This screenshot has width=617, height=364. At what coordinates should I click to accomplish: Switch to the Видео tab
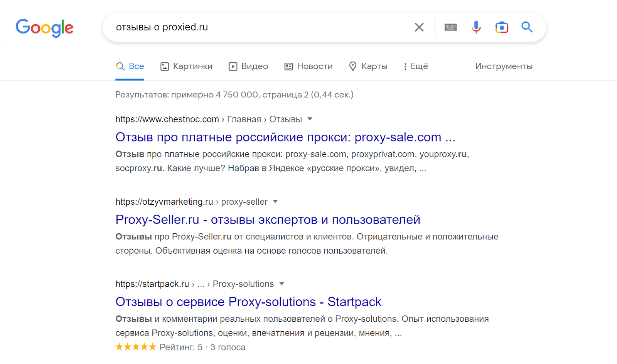(x=248, y=66)
